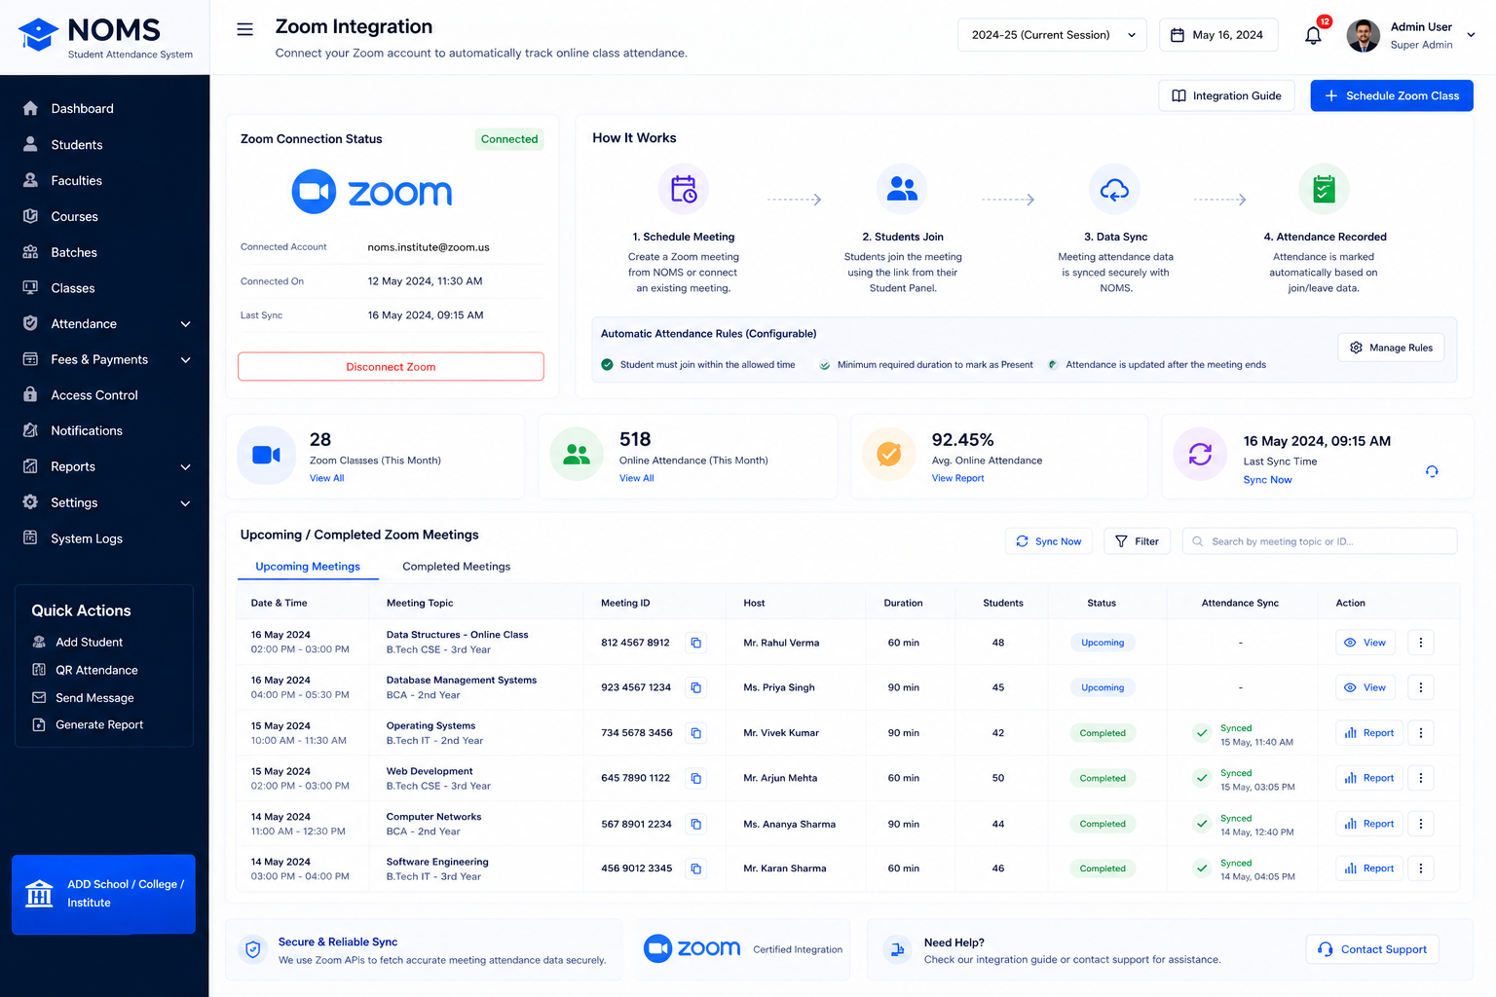Screen dimensions: 1496x997
Task: Click the refresh icon in Last Sync card
Action: [1432, 471]
